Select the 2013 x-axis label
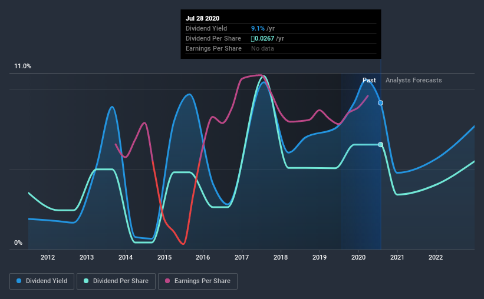The height and width of the screenshot is (299, 484). click(x=87, y=257)
